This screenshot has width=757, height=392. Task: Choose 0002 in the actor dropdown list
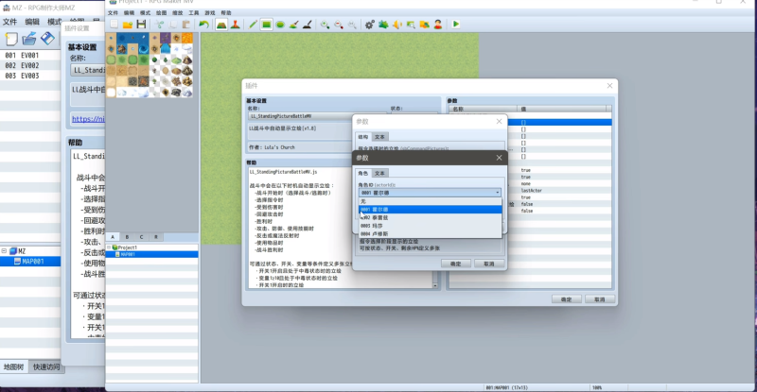tap(430, 217)
